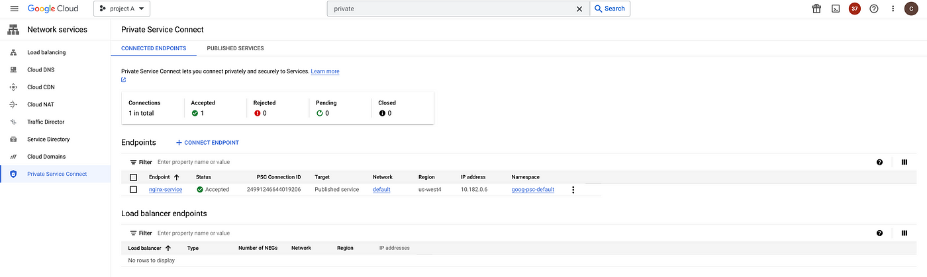The width and height of the screenshot is (927, 277).
Task: Open the help question mark icon
Action: (x=874, y=9)
